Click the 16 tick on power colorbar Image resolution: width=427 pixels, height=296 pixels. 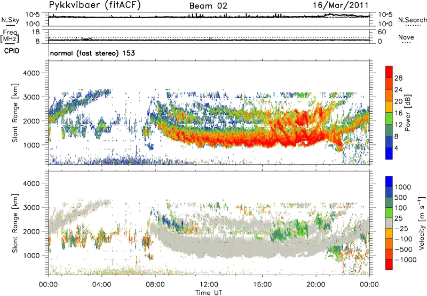(x=398, y=113)
